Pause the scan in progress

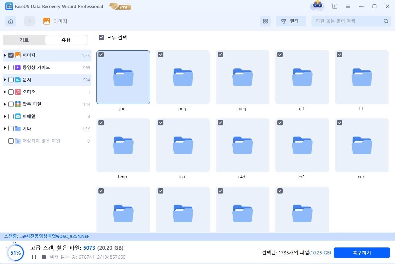(34, 257)
